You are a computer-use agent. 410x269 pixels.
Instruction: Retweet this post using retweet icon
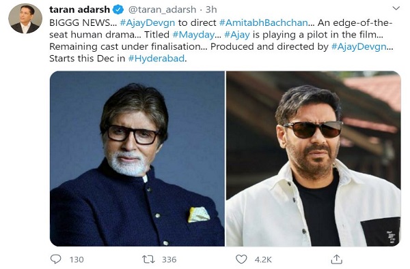[x=148, y=259]
